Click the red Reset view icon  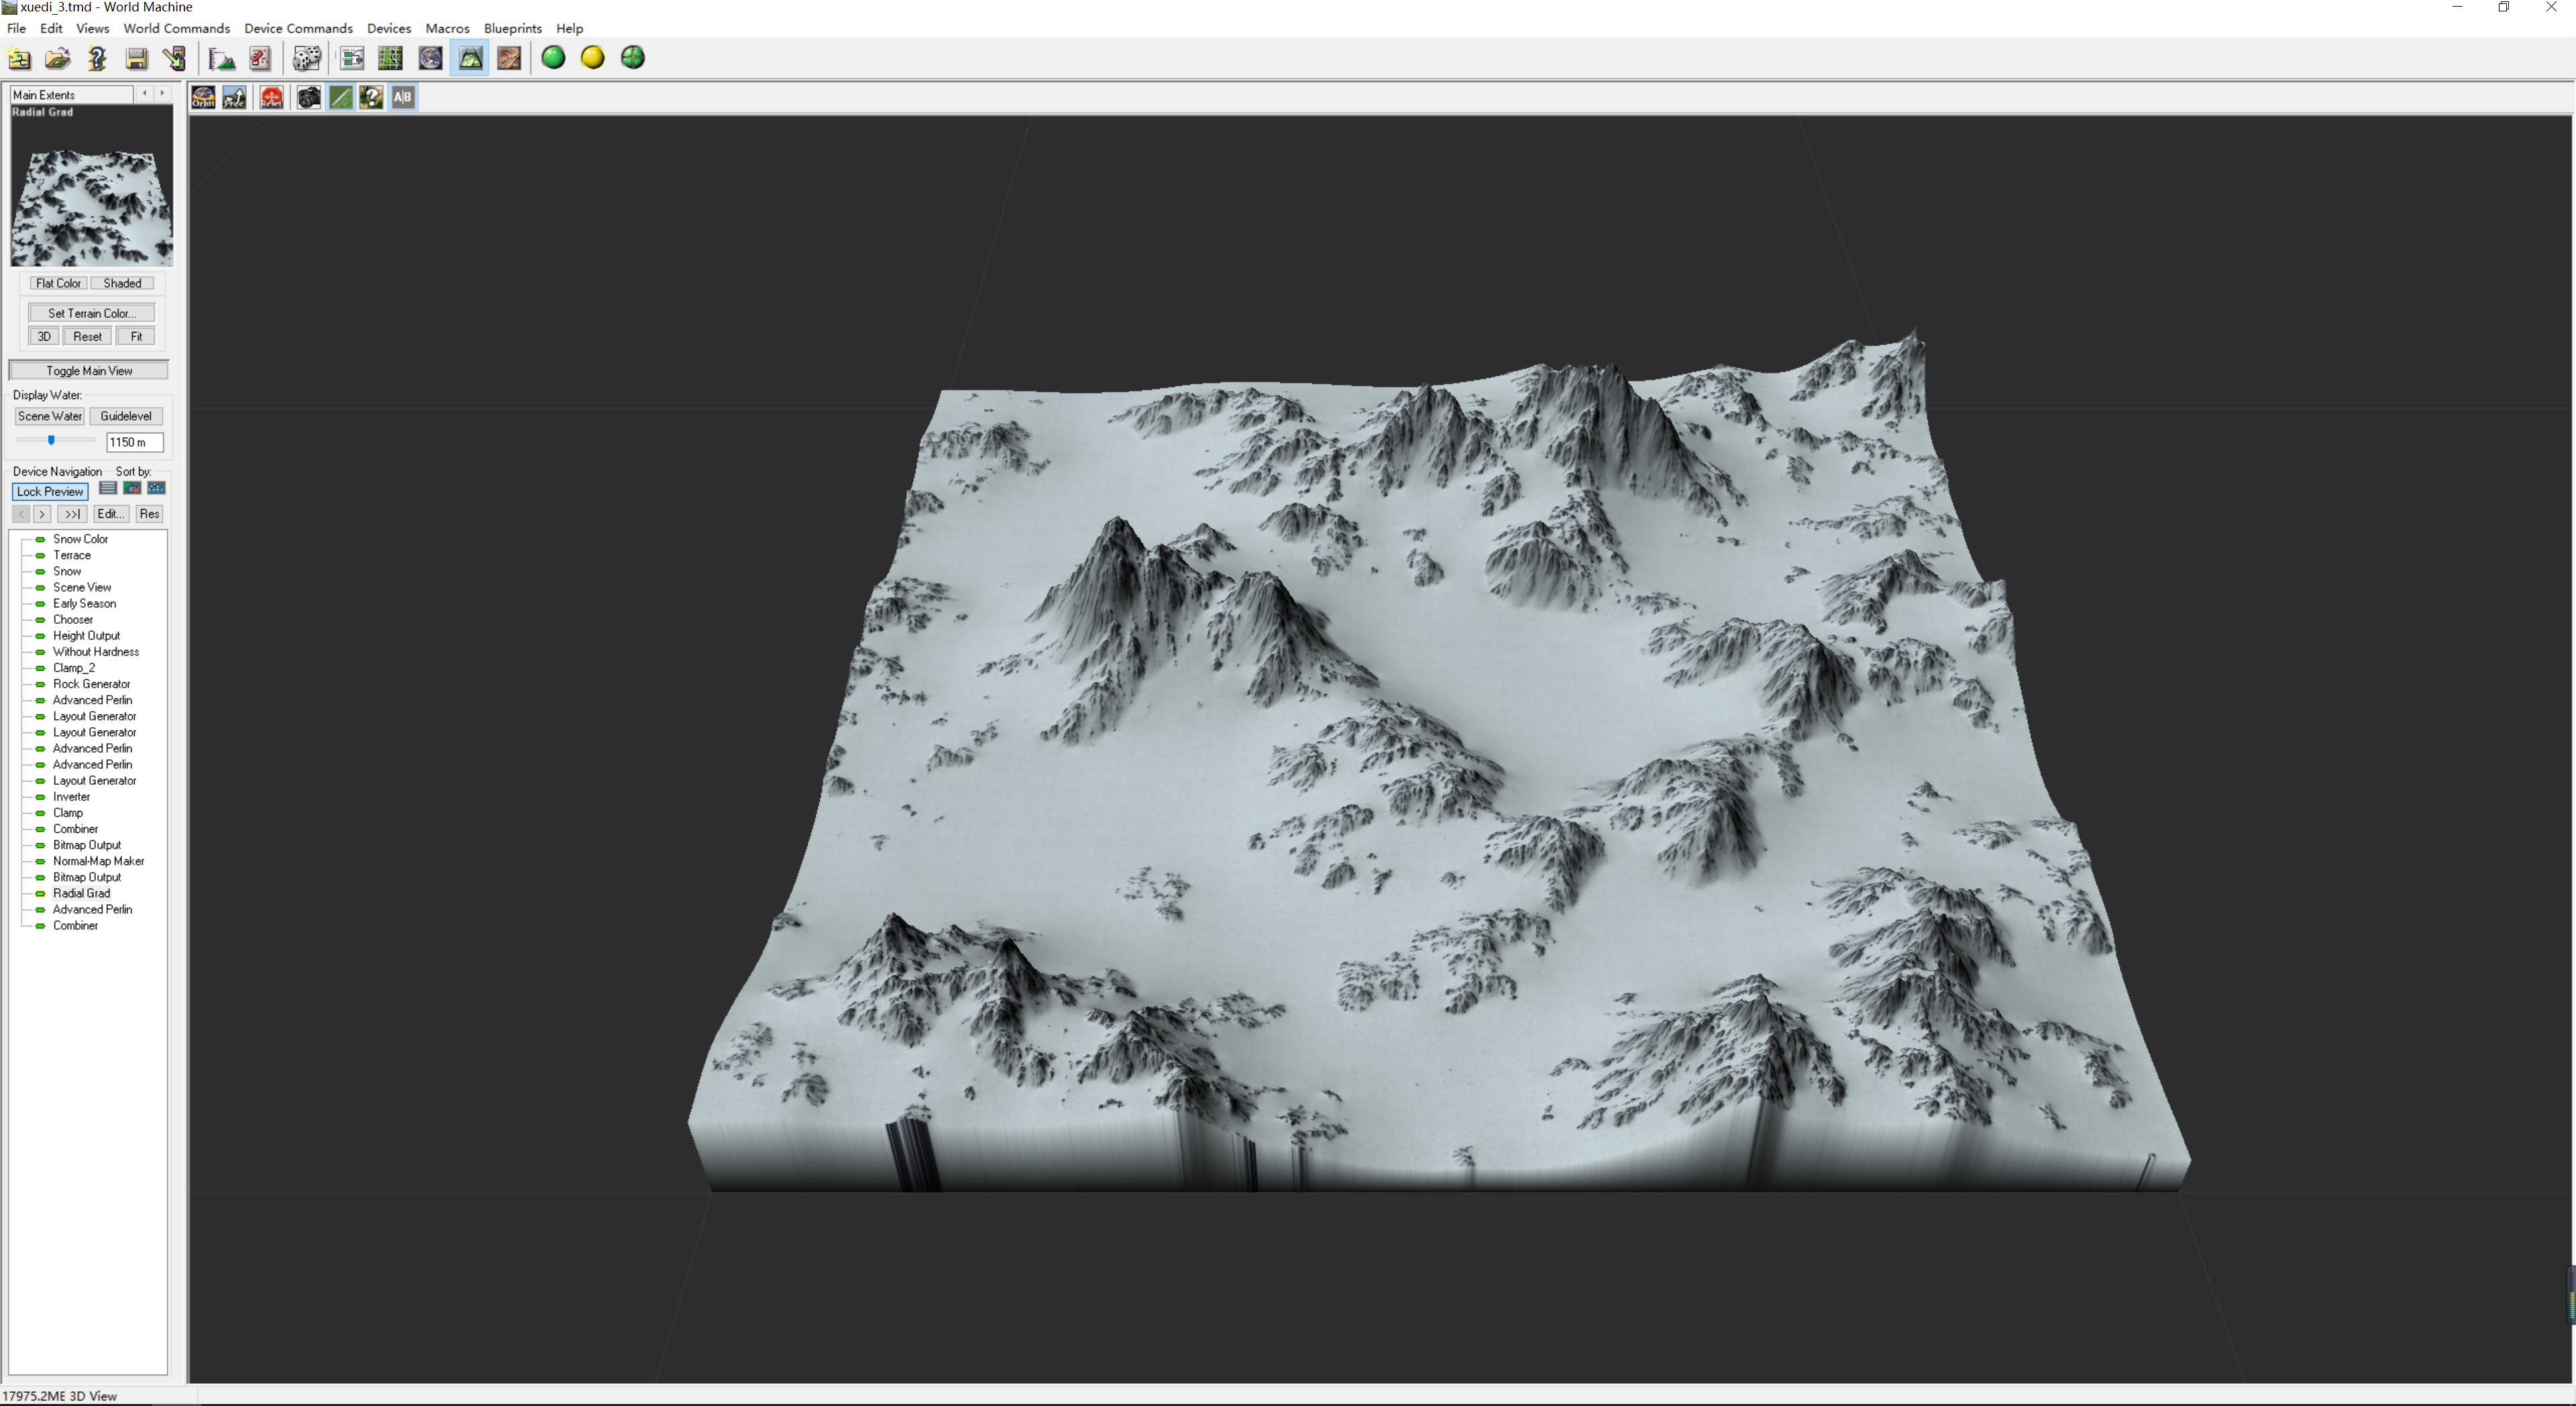point(272,97)
